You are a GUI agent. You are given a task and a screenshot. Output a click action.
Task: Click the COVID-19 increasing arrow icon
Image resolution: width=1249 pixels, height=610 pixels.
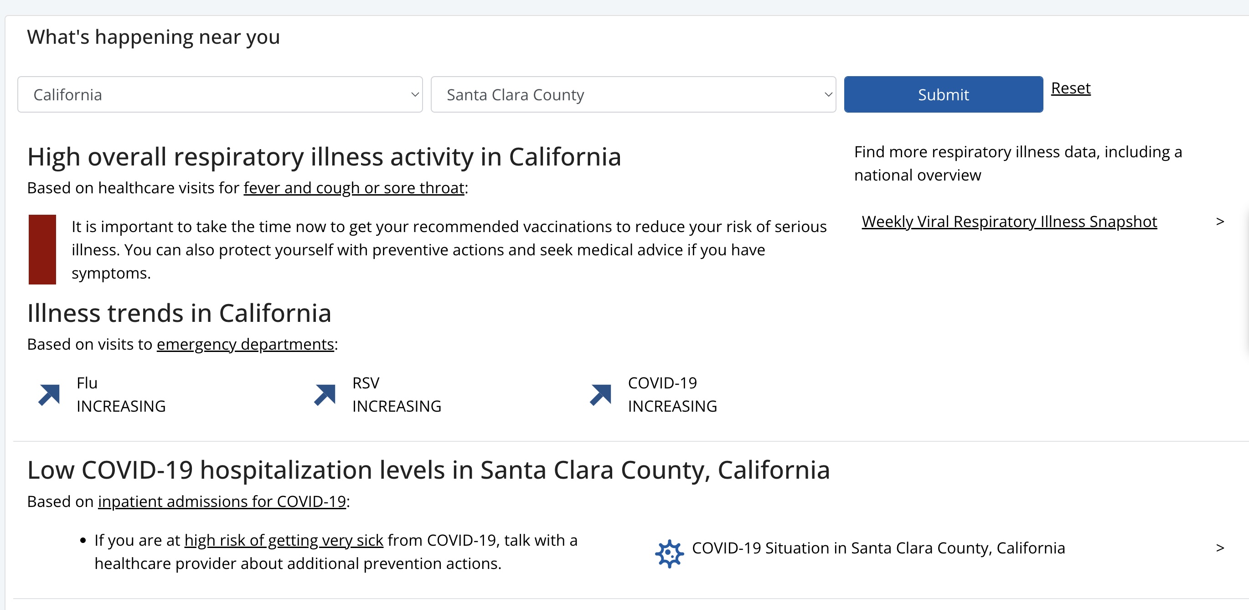point(600,394)
